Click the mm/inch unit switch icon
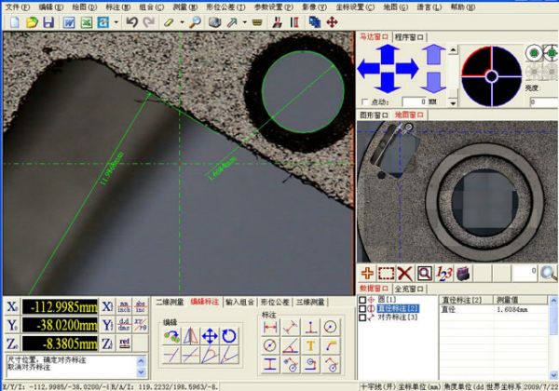Screen dimensions: 559x391 click(124, 305)
